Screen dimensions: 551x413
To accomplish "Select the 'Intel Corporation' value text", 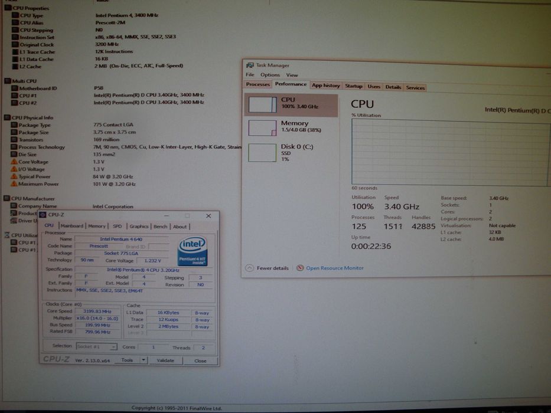I will click(x=113, y=206).
